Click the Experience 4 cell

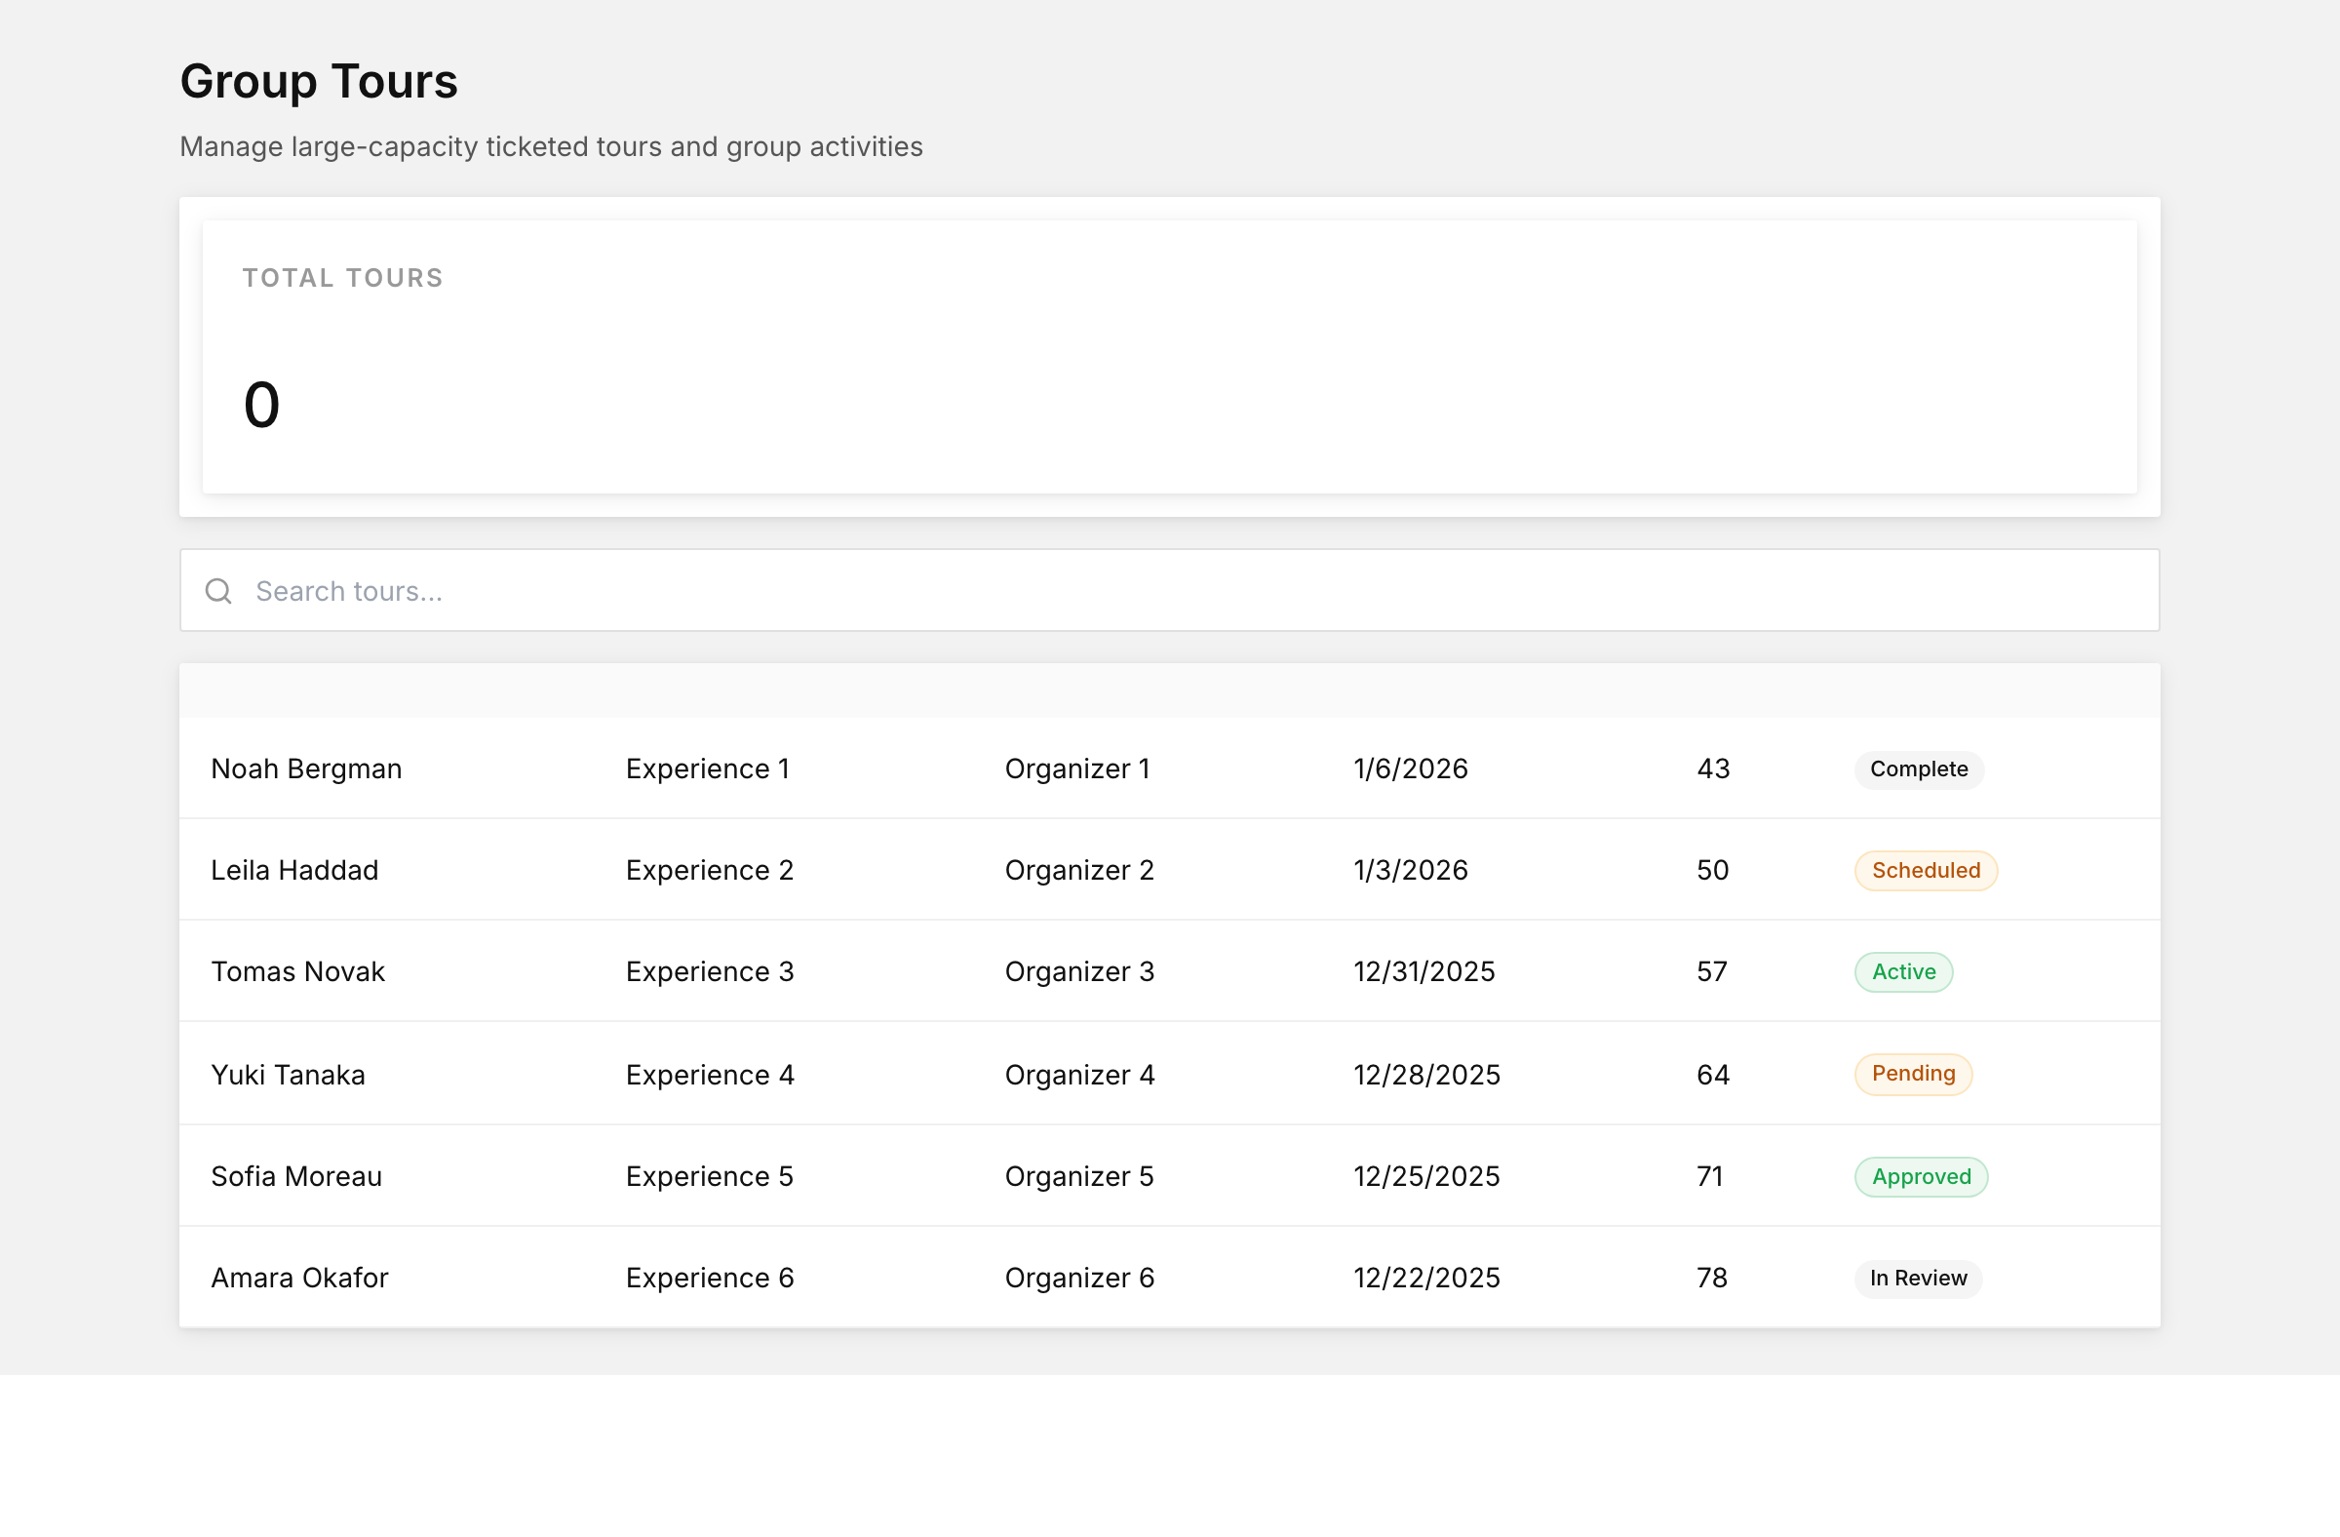710,1075
